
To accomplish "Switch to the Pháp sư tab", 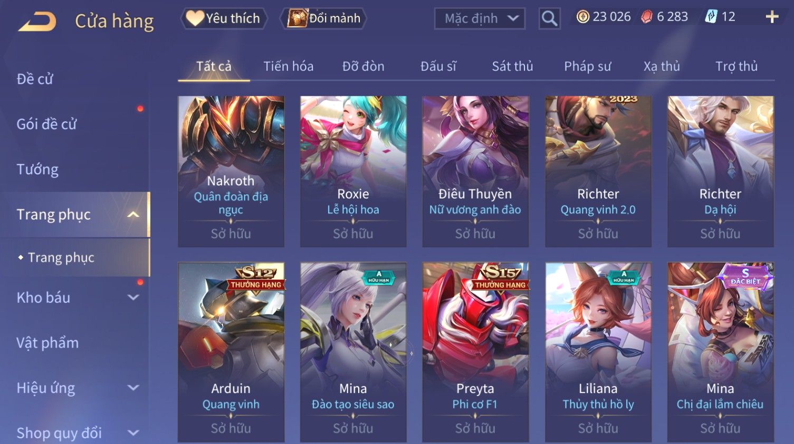I will coord(587,66).
